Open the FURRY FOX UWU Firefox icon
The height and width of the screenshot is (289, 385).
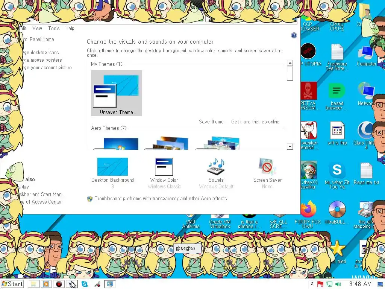(x=308, y=209)
